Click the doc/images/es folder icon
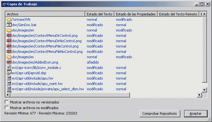The image size is (212, 122). pyautogui.click(x=9, y=57)
